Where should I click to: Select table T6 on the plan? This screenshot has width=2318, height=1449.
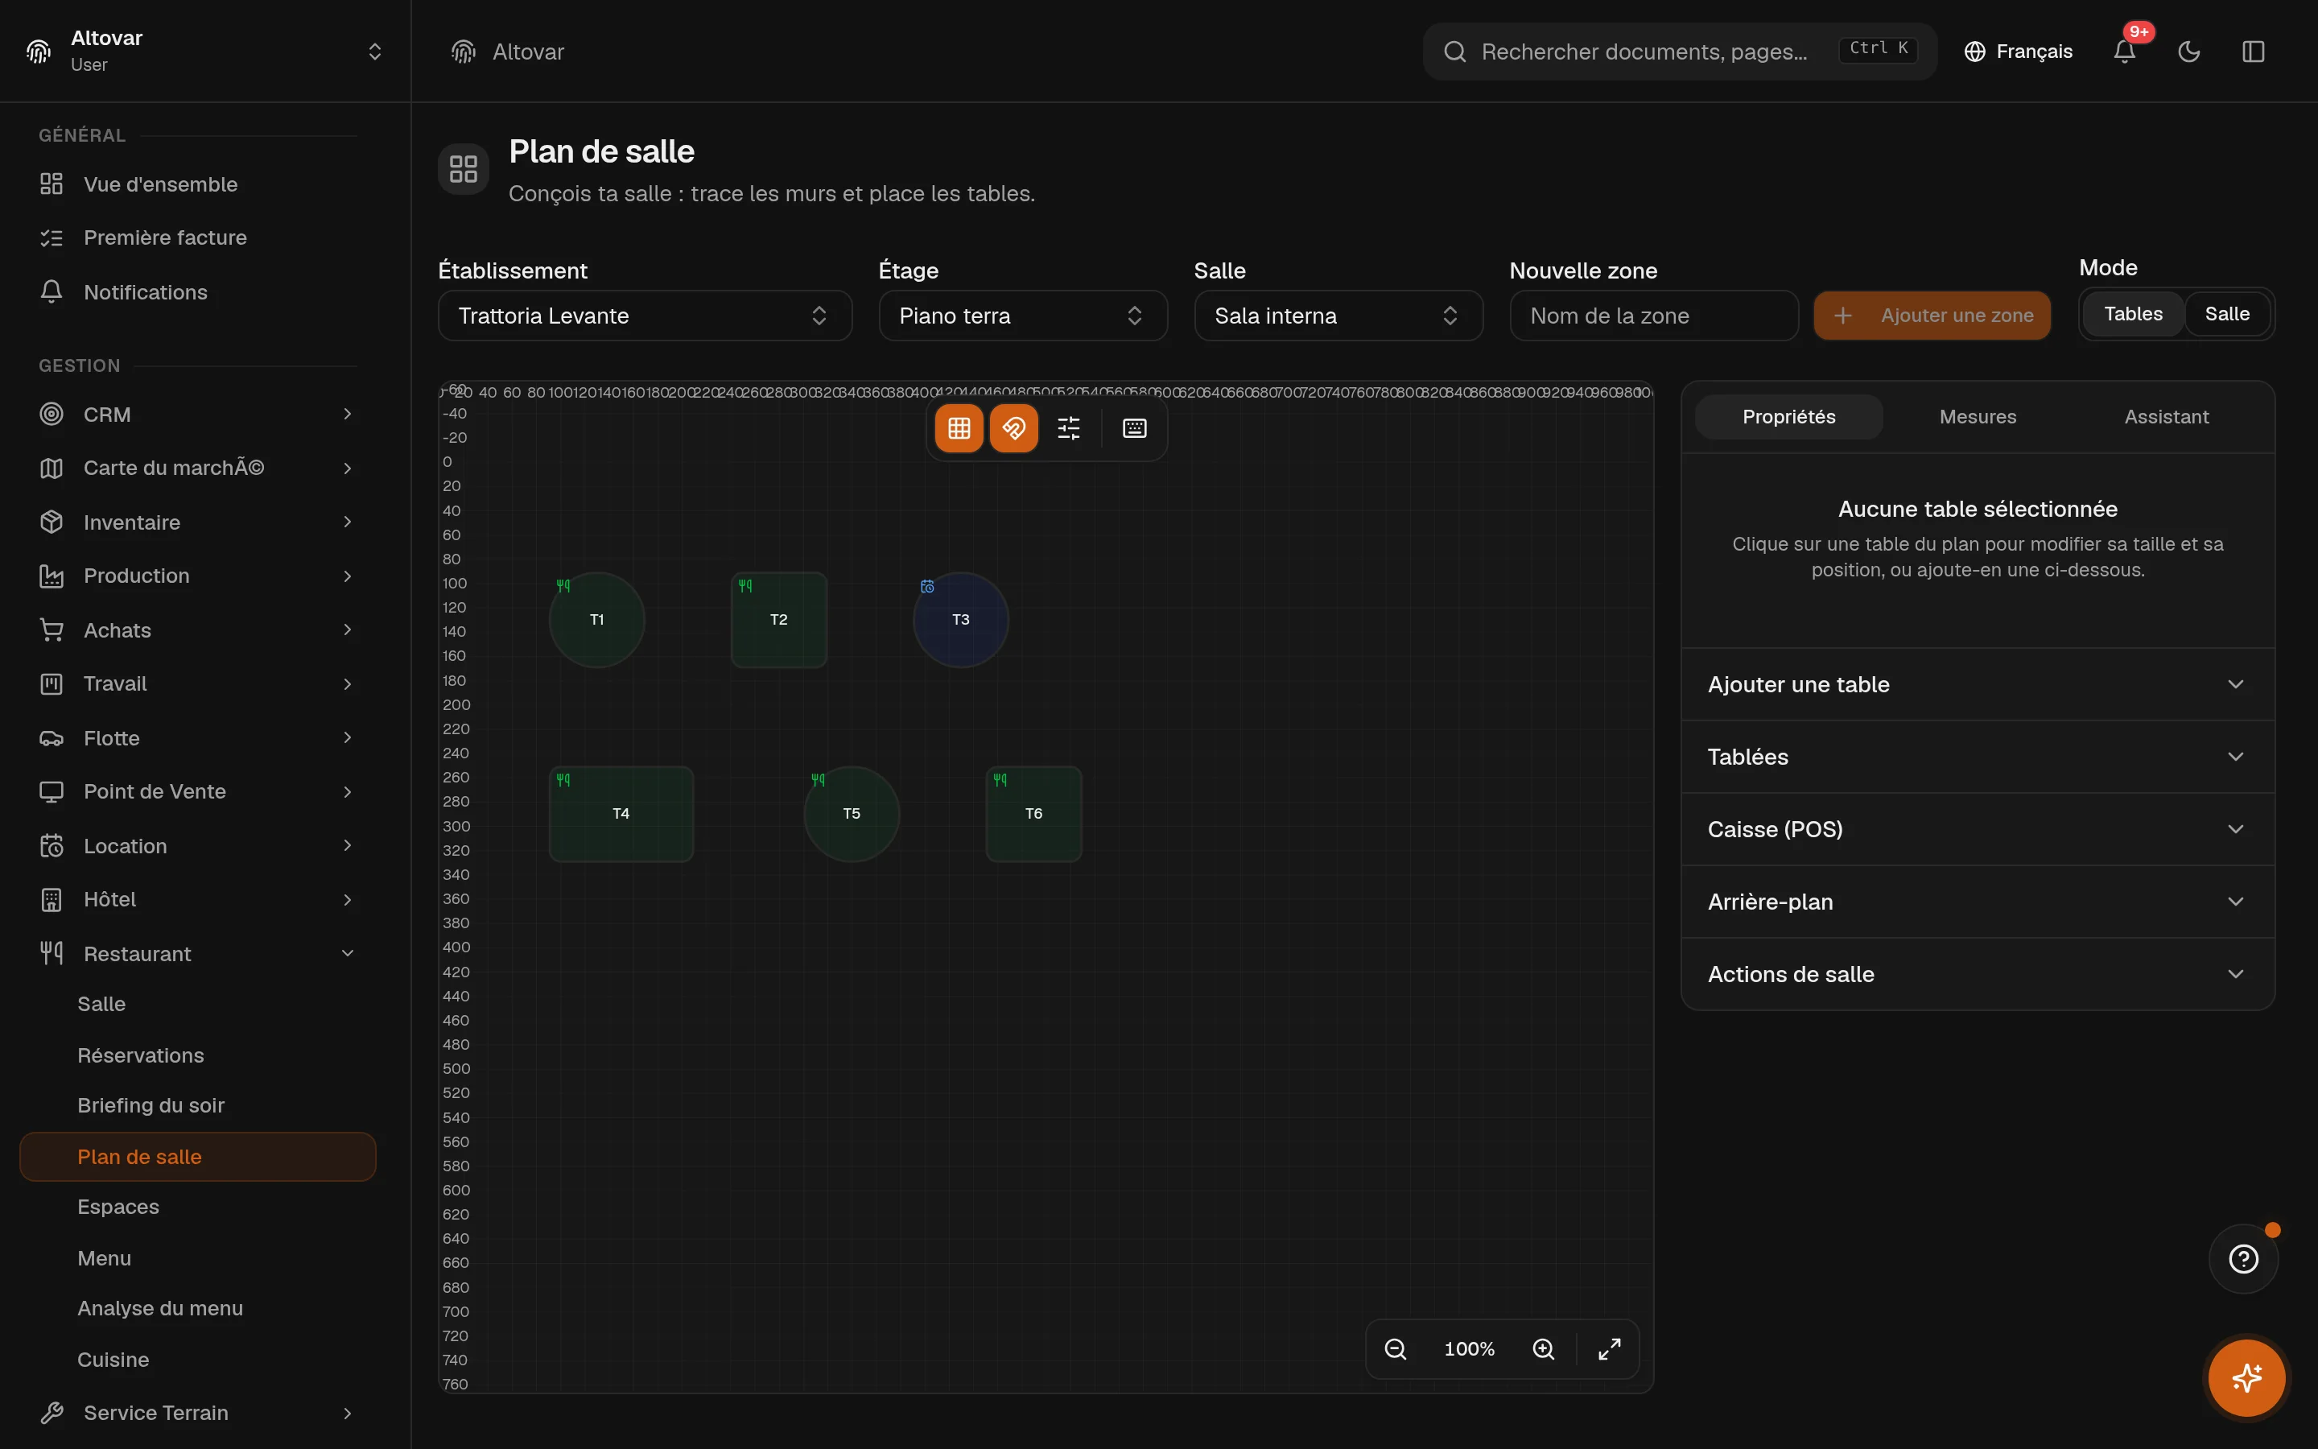click(x=1033, y=814)
